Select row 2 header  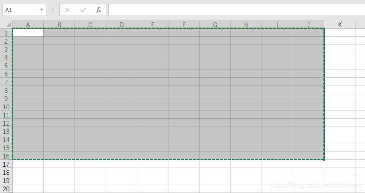pos(6,41)
